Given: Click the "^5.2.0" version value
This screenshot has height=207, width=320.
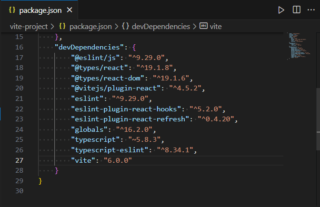Looking at the screenshot, I should [x=206, y=109].
